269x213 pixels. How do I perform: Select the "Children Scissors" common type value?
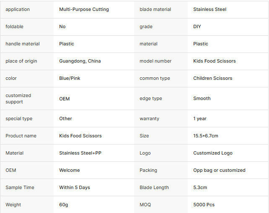point(212,78)
